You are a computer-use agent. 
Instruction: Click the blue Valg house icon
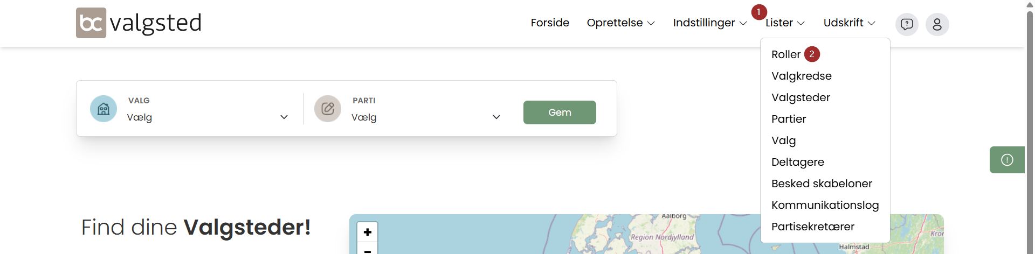(103, 109)
